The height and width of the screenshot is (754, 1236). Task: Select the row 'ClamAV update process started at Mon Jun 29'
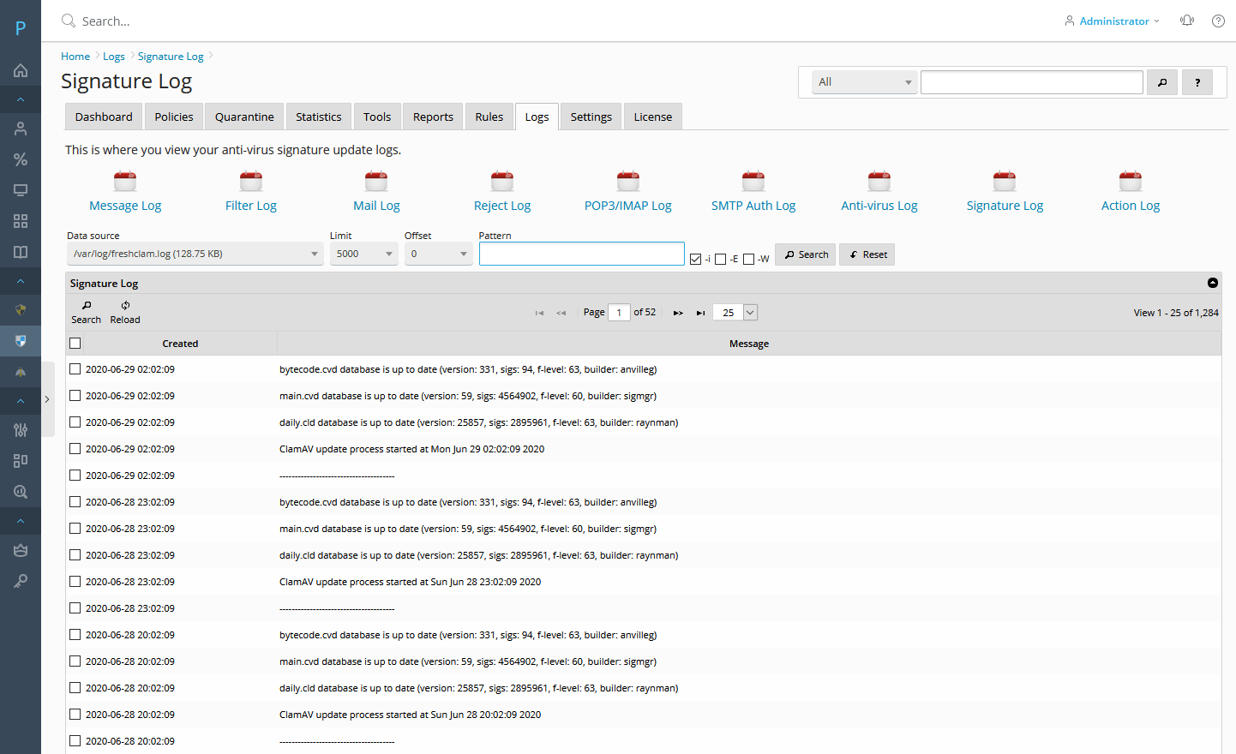75,449
